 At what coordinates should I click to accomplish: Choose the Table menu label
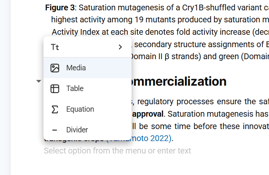pos(75,89)
